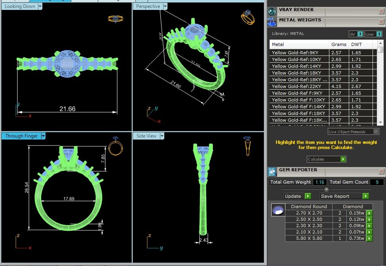Click the Calculate button
386x266 pixels.
click(326, 159)
